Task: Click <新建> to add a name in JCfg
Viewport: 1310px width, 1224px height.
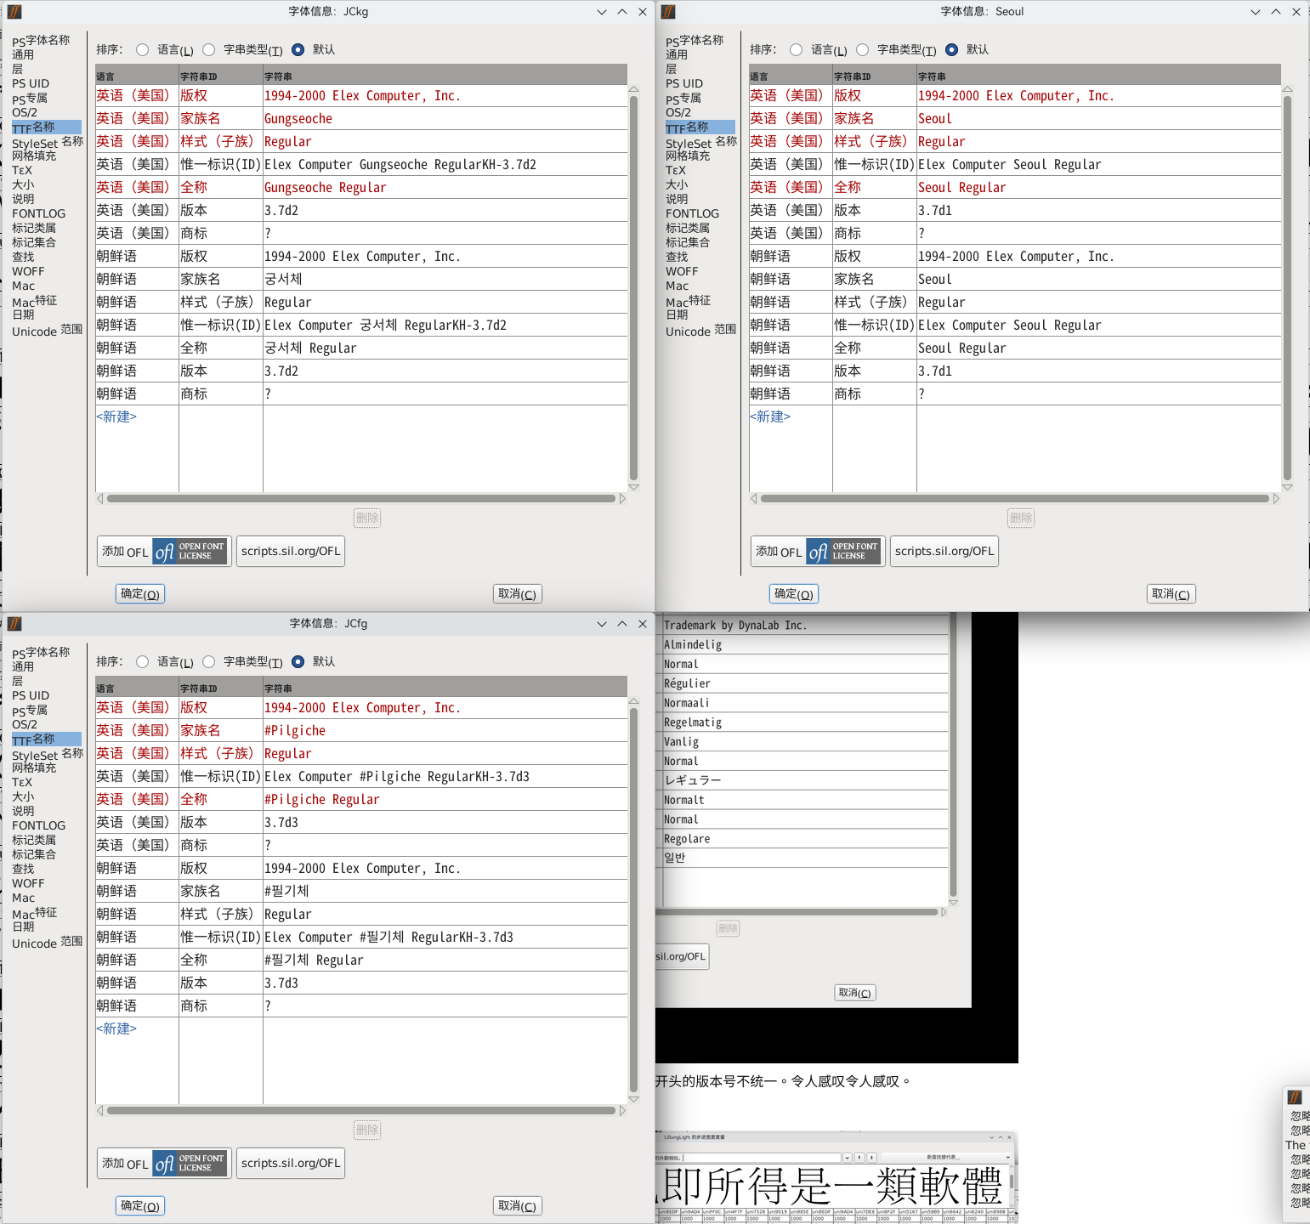Action: [x=116, y=1028]
